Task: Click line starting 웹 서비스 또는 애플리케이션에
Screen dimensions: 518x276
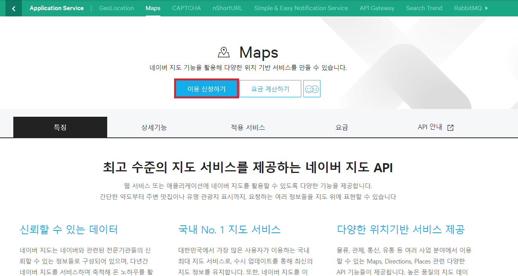Action: point(248,186)
